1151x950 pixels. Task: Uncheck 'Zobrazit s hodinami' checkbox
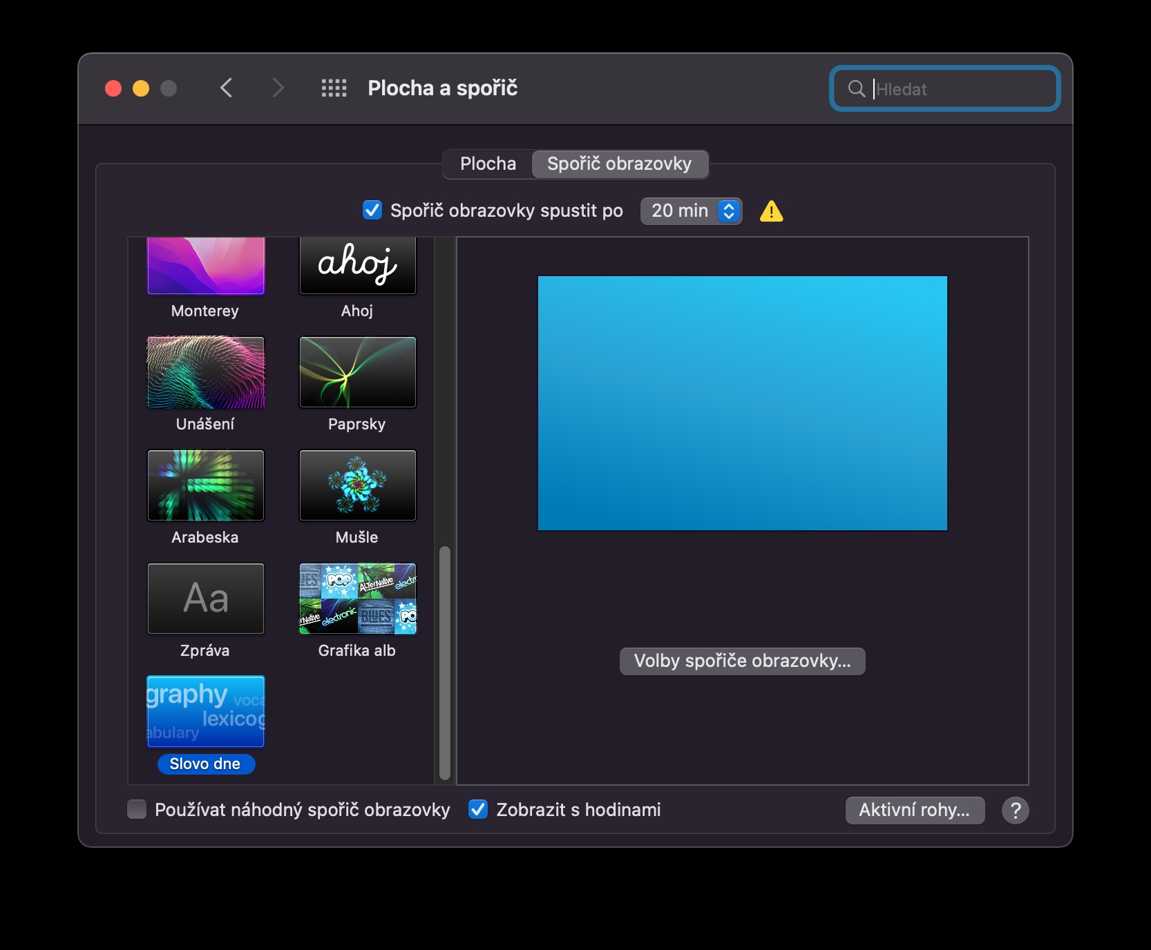click(x=478, y=809)
